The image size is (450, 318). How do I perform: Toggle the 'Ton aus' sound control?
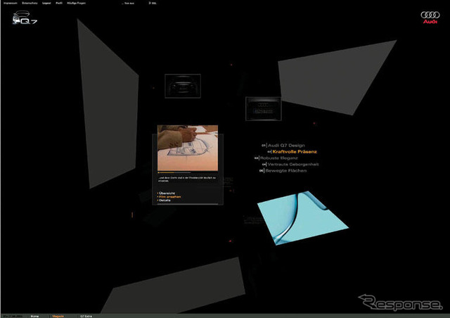coord(128,3)
